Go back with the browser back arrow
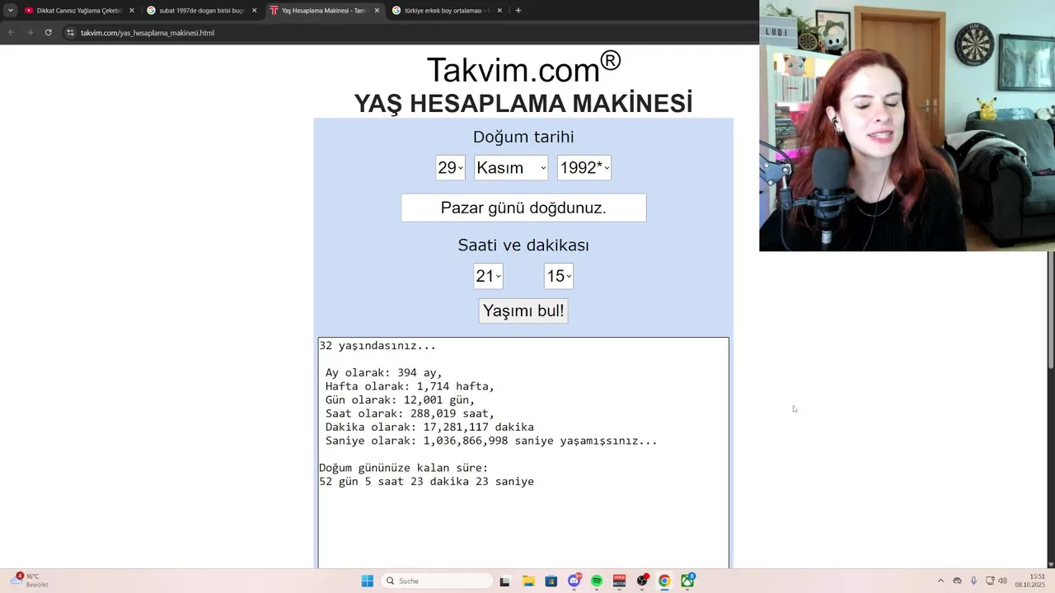Image resolution: width=1055 pixels, height=593 pixels. click(11, 32)
